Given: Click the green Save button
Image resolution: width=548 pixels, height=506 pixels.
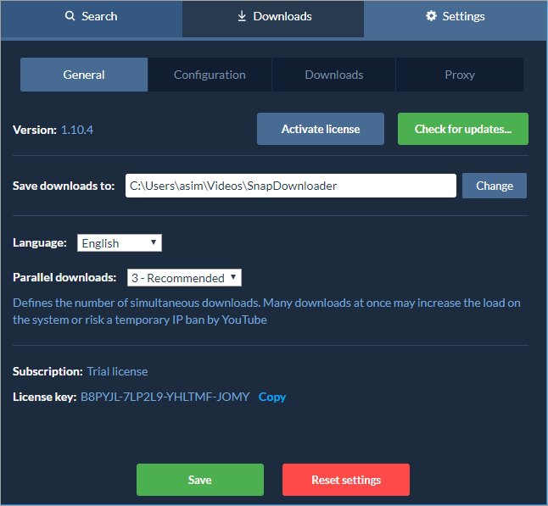Looking at the screenshot, I should click(x=199, y=480).
